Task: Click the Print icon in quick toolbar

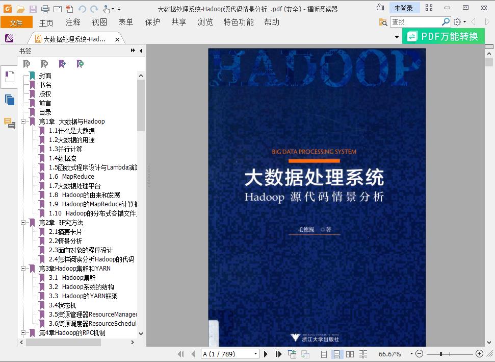Action: point(45,9)
